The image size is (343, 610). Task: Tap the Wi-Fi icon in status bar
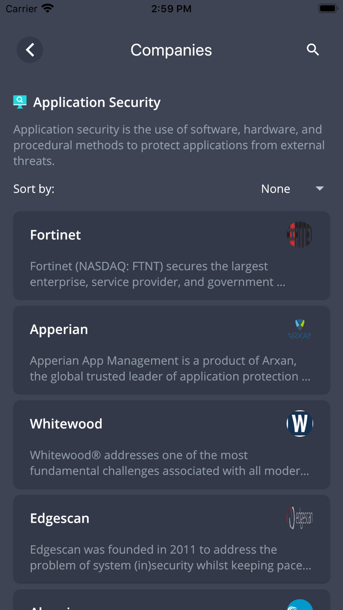48,8
